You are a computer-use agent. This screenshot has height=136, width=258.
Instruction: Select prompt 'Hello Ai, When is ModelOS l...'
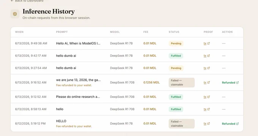(78, 43)
